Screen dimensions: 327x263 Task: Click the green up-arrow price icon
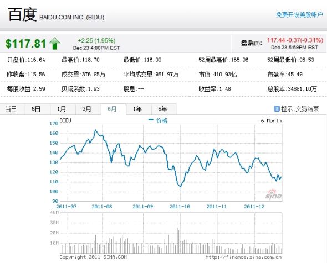(55, 44)
